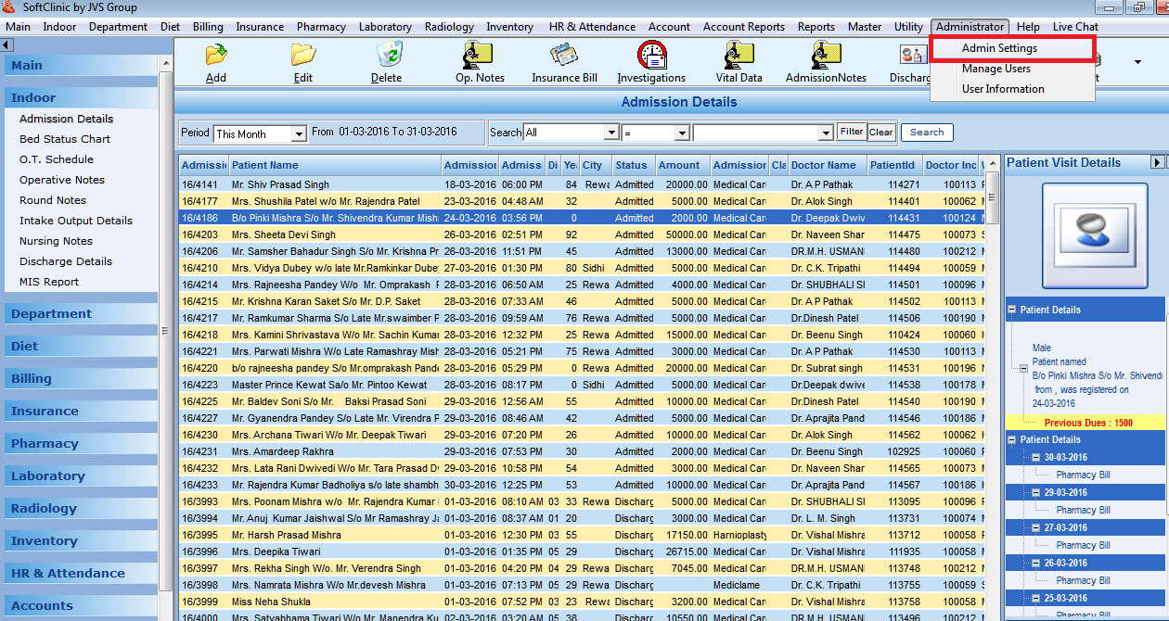Viewport: 1169px width, 621px height.
Task: Collapse the first Patient Details section
Action: point(1013,310)
